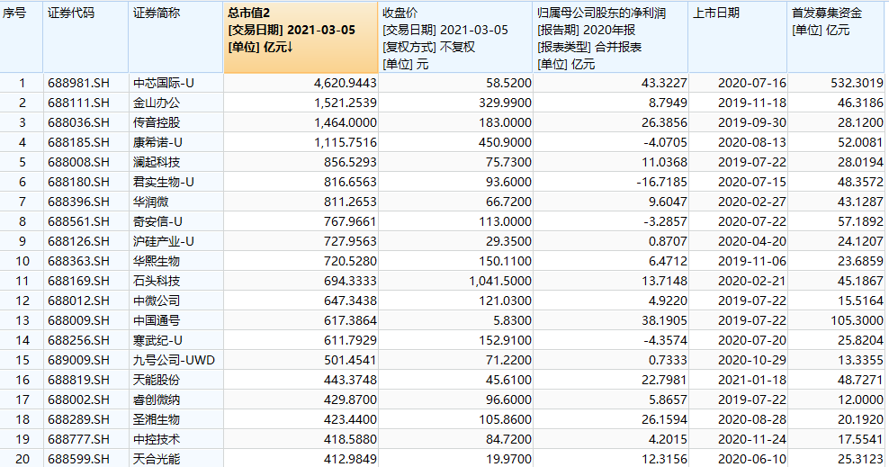Screen dimensions: 889x467
Task: Click market value 4,620.9443
Action: pyautogui.click(x=346, y=83)
